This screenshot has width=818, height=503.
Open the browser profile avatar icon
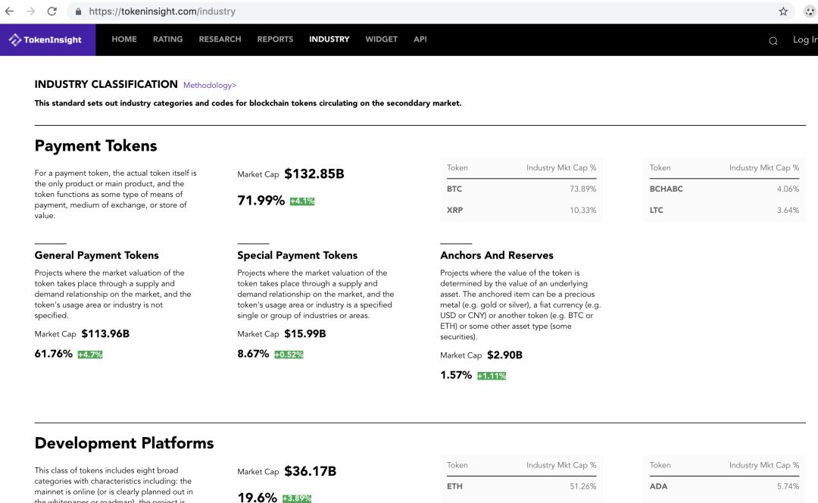(810, 11)
